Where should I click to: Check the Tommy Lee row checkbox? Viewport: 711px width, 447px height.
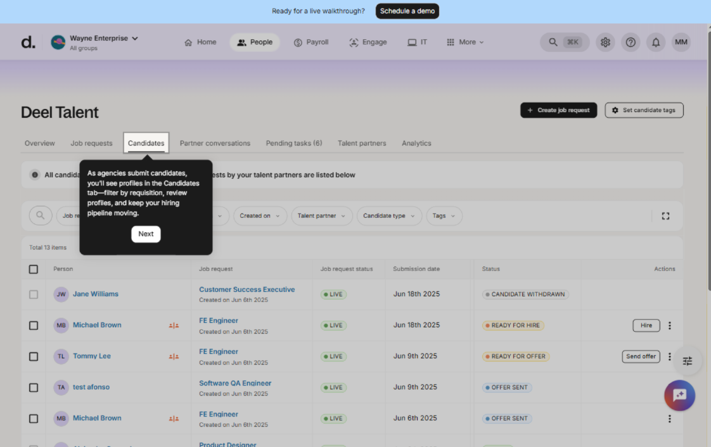(34, 356)
